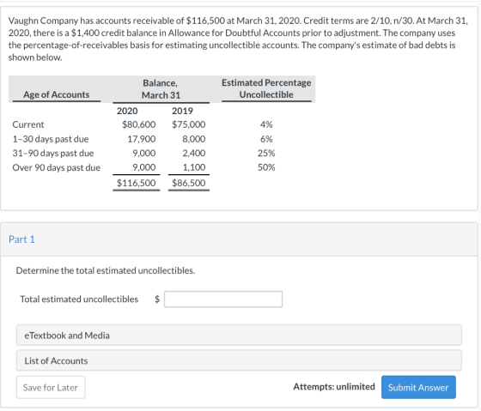This screenshot has width=481, height=411.
Task: Click the 4% uncollectible percentage
Action: tap(266, 124)
